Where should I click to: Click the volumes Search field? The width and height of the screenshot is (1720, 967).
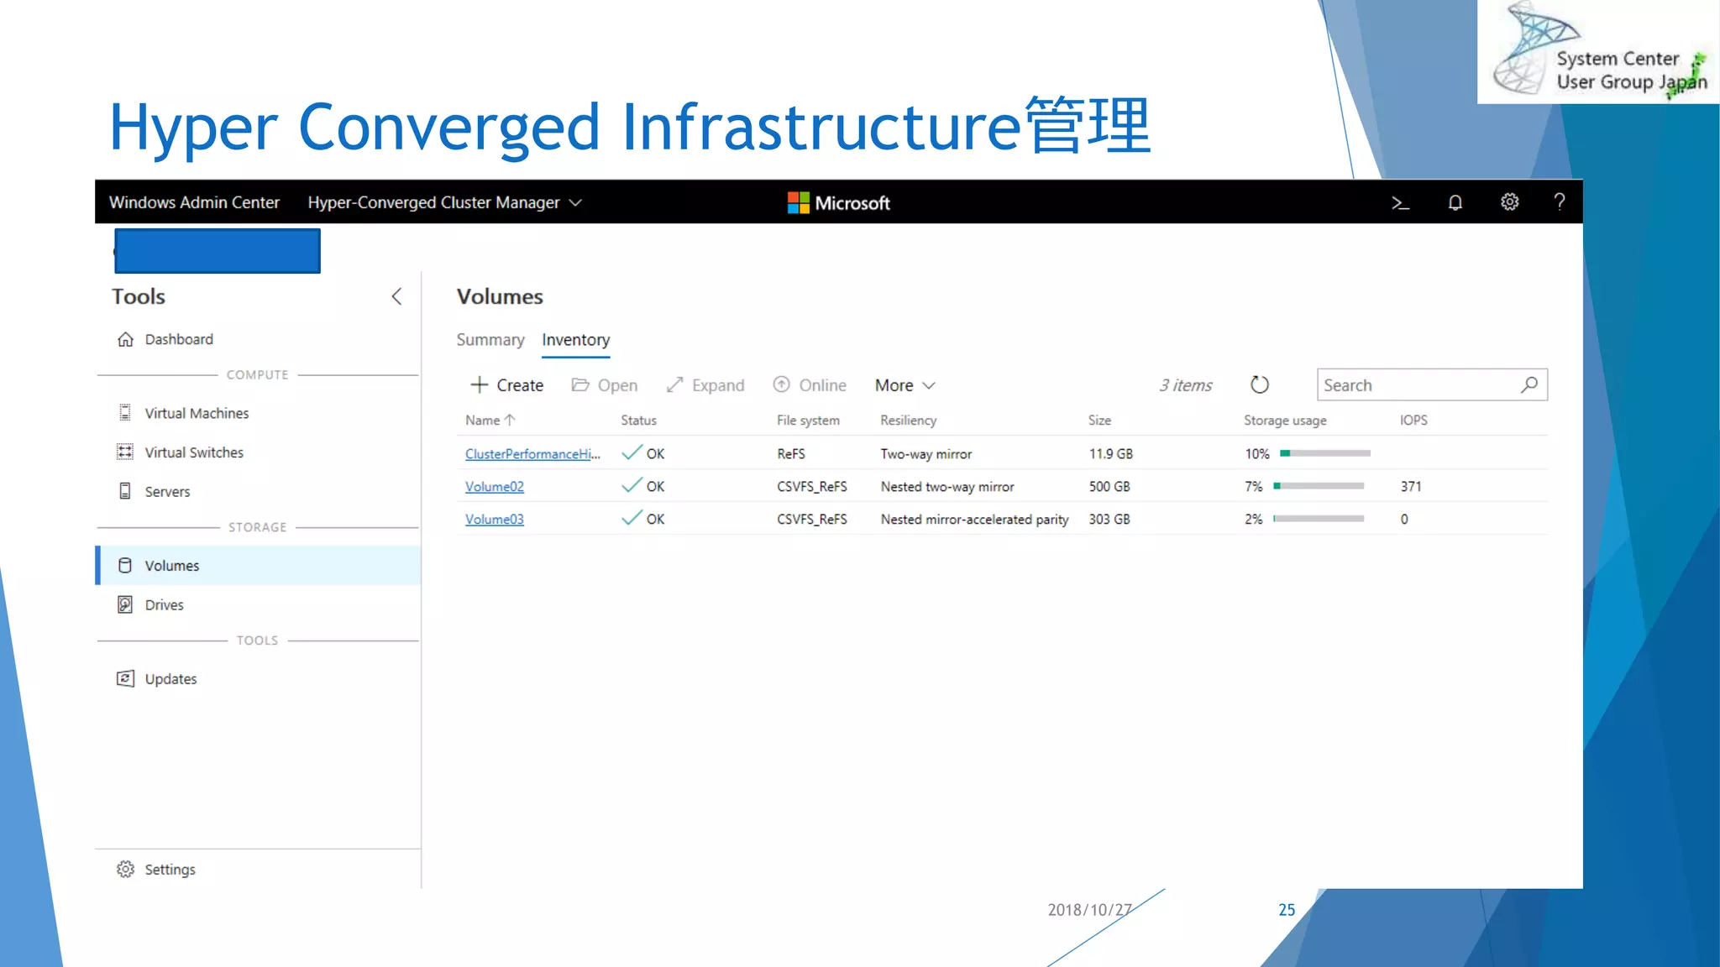tap(1432, 384)
